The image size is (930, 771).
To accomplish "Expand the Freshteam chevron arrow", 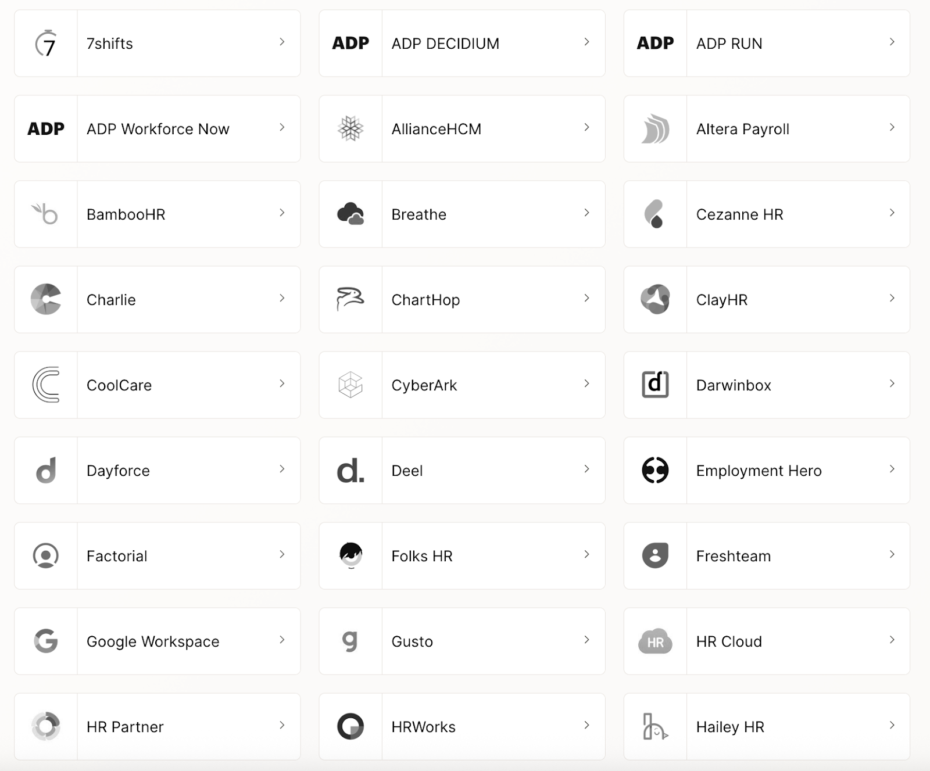I will [892, 554].
